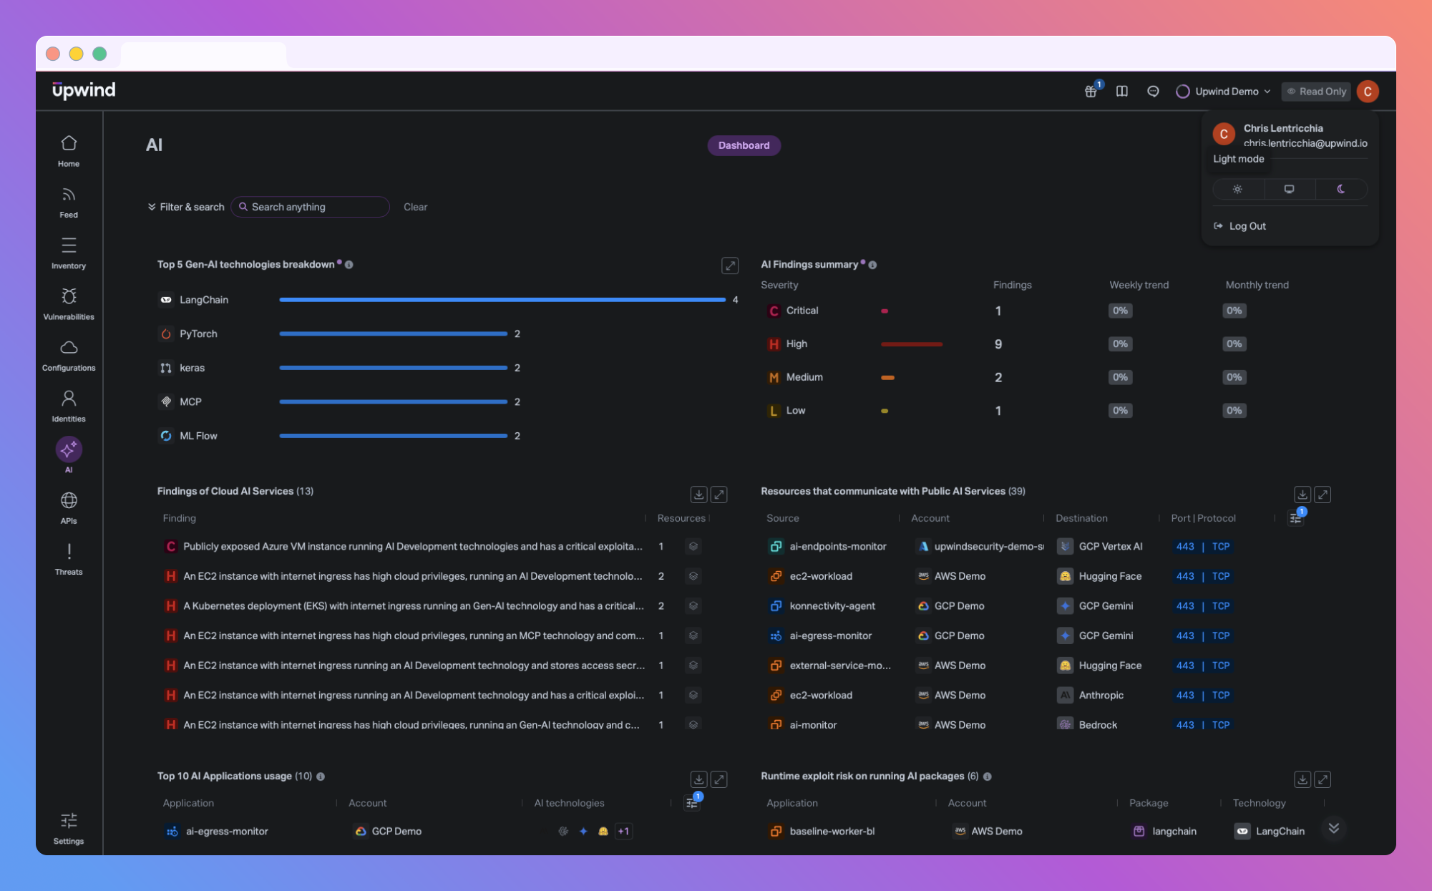
Task: Click the Read Only button
Action: click(x=1316, y=92)
